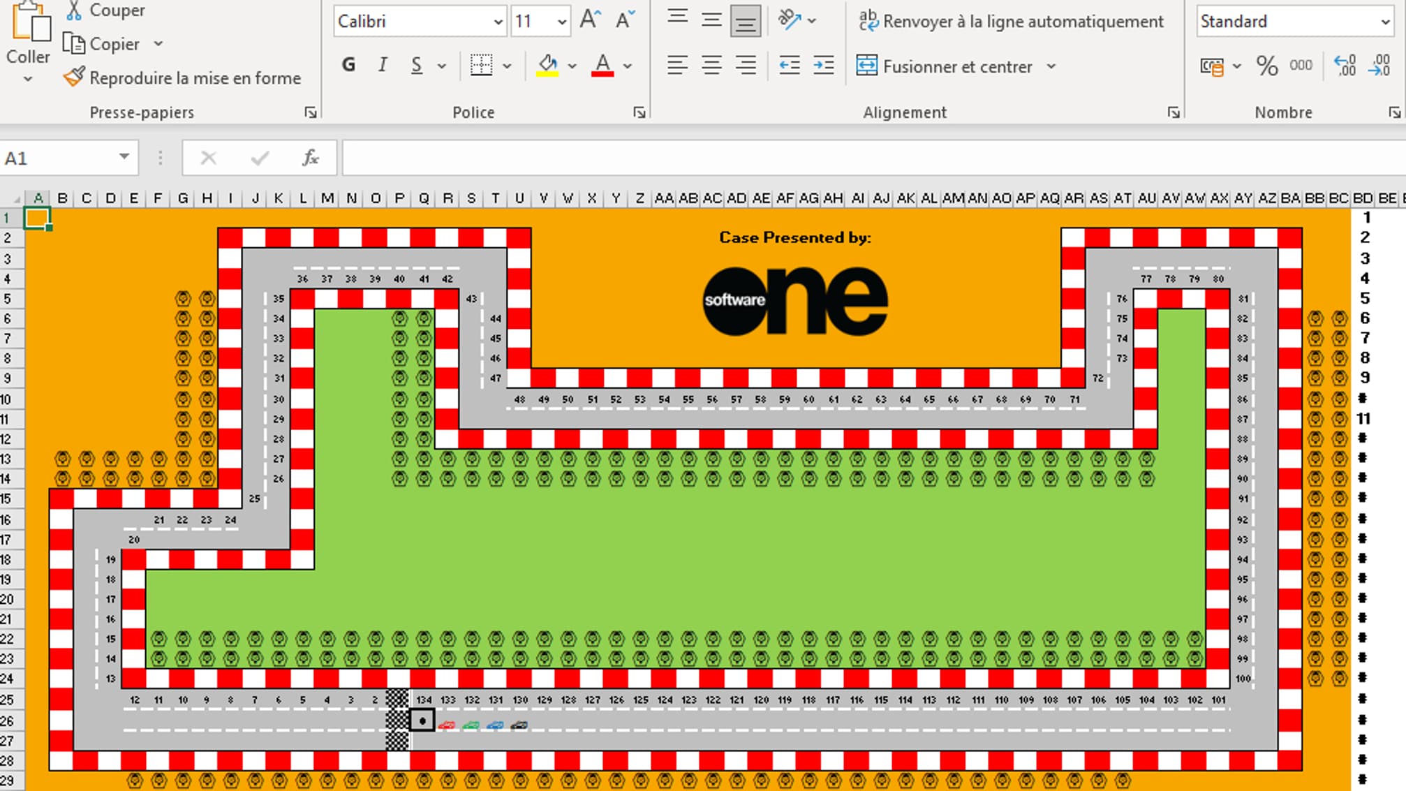This screenshot has width=1406, height=791.
Task: Open the Calibri font name dropdown
Action: [498, 22]
